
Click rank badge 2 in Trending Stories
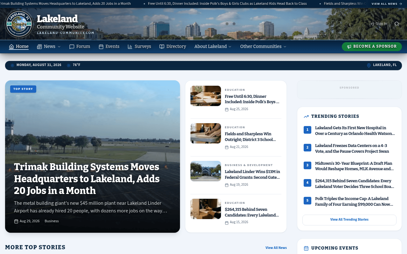click(x=307, y=147)
